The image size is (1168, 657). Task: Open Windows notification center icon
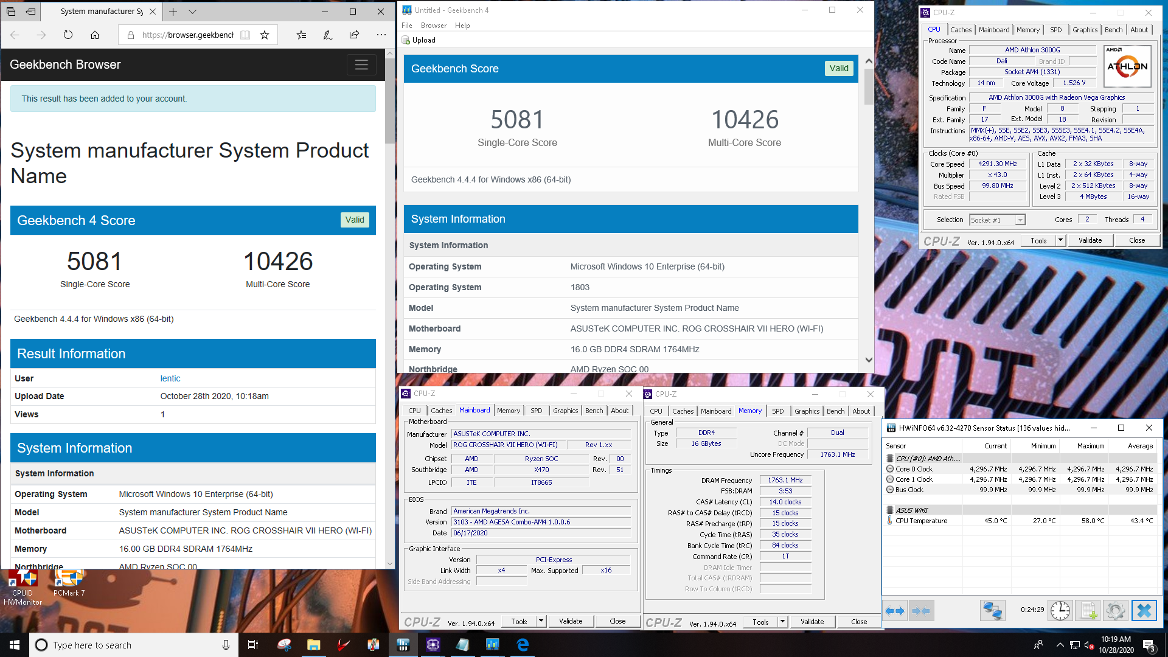1149,645
